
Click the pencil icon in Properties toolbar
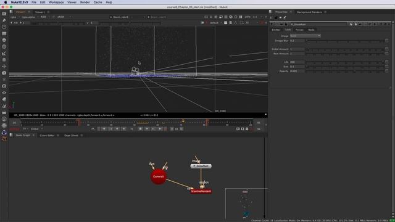point(285,17)
